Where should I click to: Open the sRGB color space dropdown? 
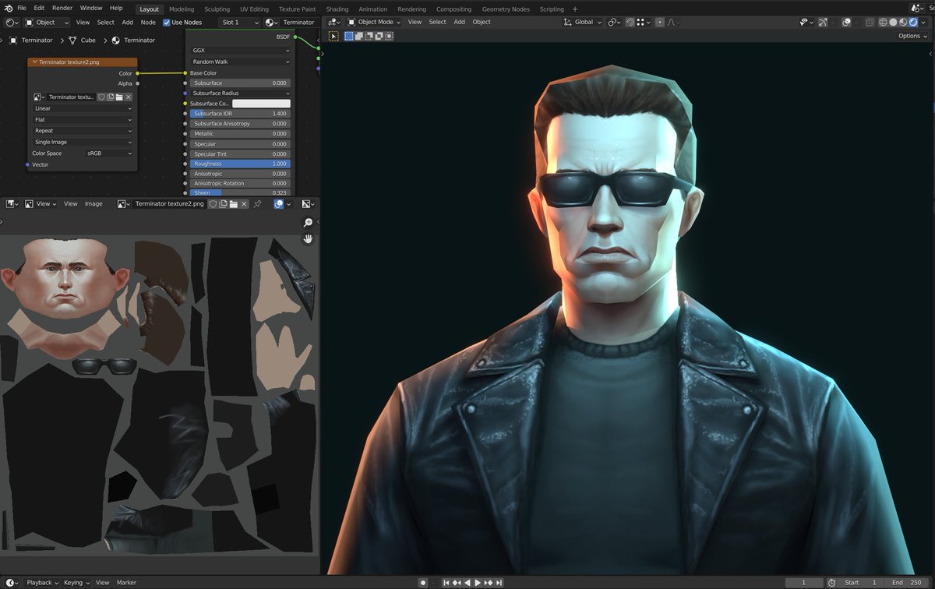[108, 153]
